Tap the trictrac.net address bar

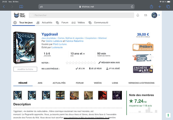coord(86,7)
